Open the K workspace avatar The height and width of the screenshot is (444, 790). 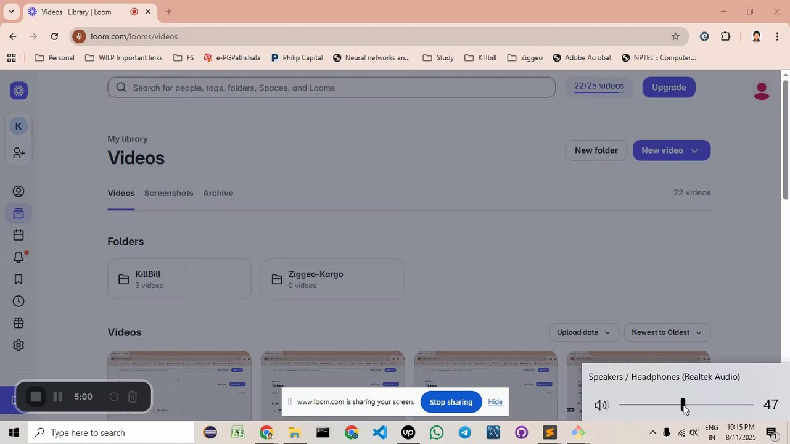click(19, 126)
